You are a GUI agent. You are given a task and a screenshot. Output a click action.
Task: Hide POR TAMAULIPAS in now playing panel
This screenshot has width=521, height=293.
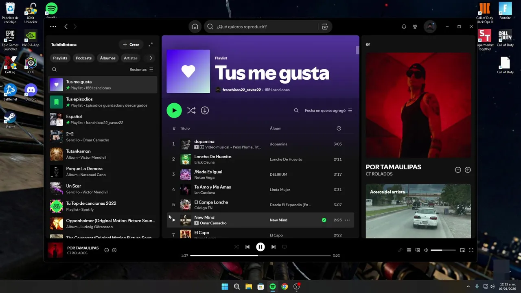coord(458,170)
